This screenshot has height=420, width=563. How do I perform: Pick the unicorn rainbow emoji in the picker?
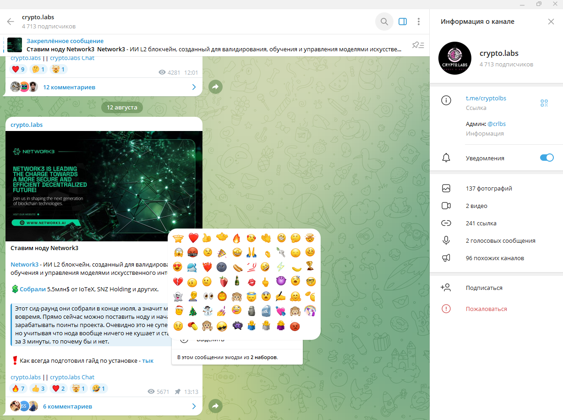pos(310,311)
